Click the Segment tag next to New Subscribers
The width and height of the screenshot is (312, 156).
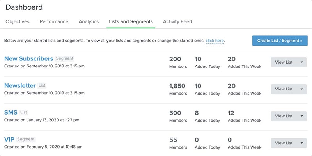click(64, 58)
